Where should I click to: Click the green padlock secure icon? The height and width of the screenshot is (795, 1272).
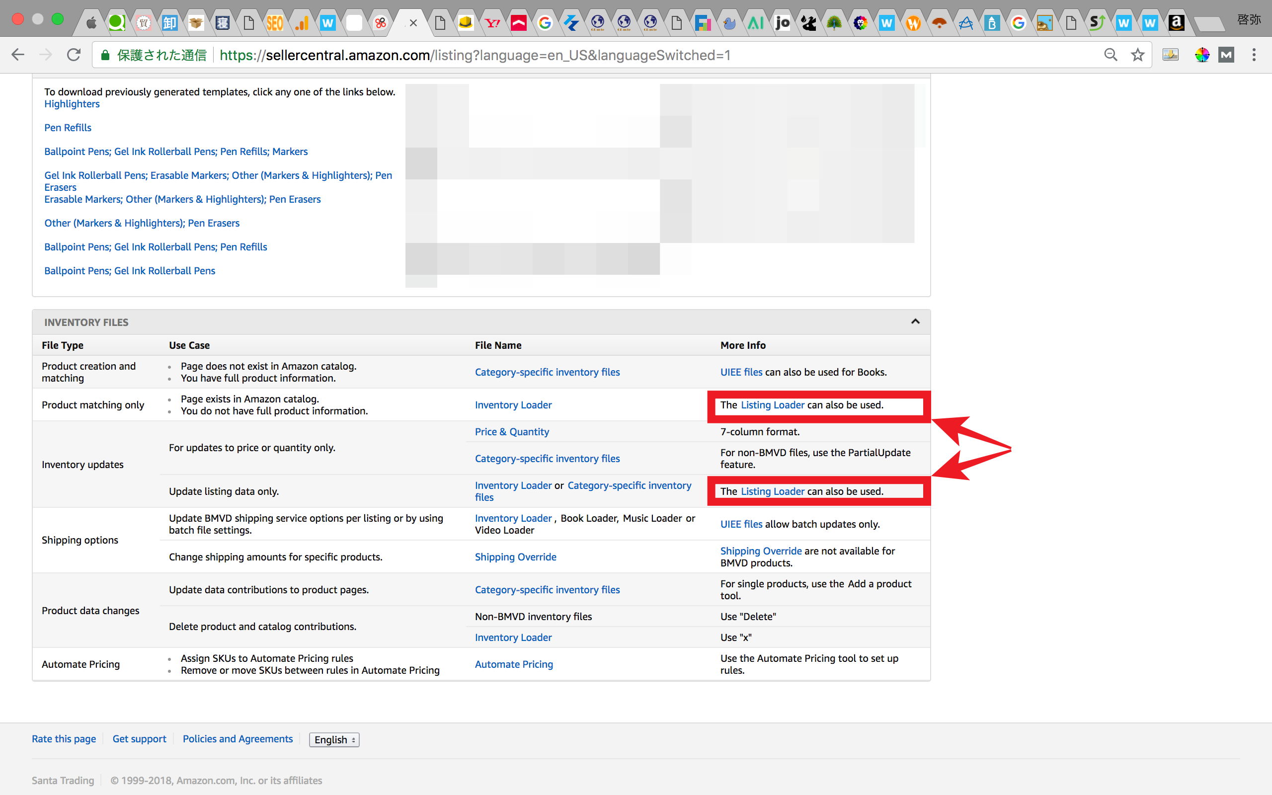coord(105,55)
